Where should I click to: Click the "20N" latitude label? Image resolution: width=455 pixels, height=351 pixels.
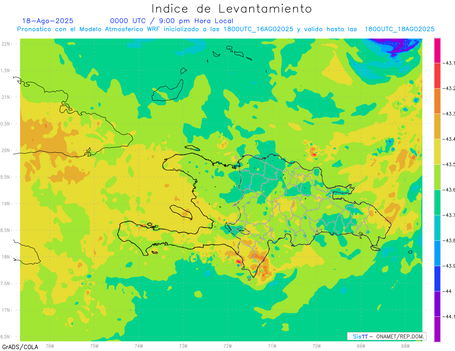[x=6, y=150]
